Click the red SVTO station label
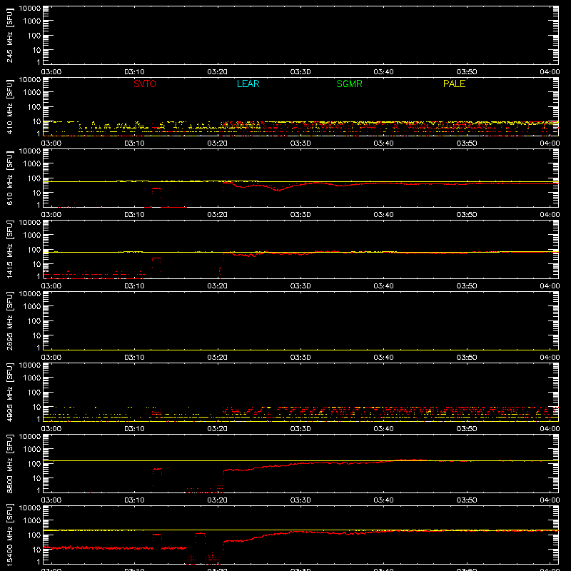 tap(145, 84)
